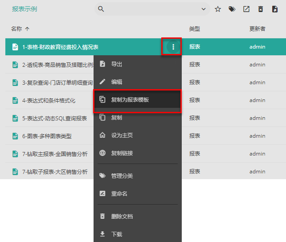The width and height of the screenshot is (286, 242).
Task: Click the search magnifier icon
Action: [x=101, y=9]
